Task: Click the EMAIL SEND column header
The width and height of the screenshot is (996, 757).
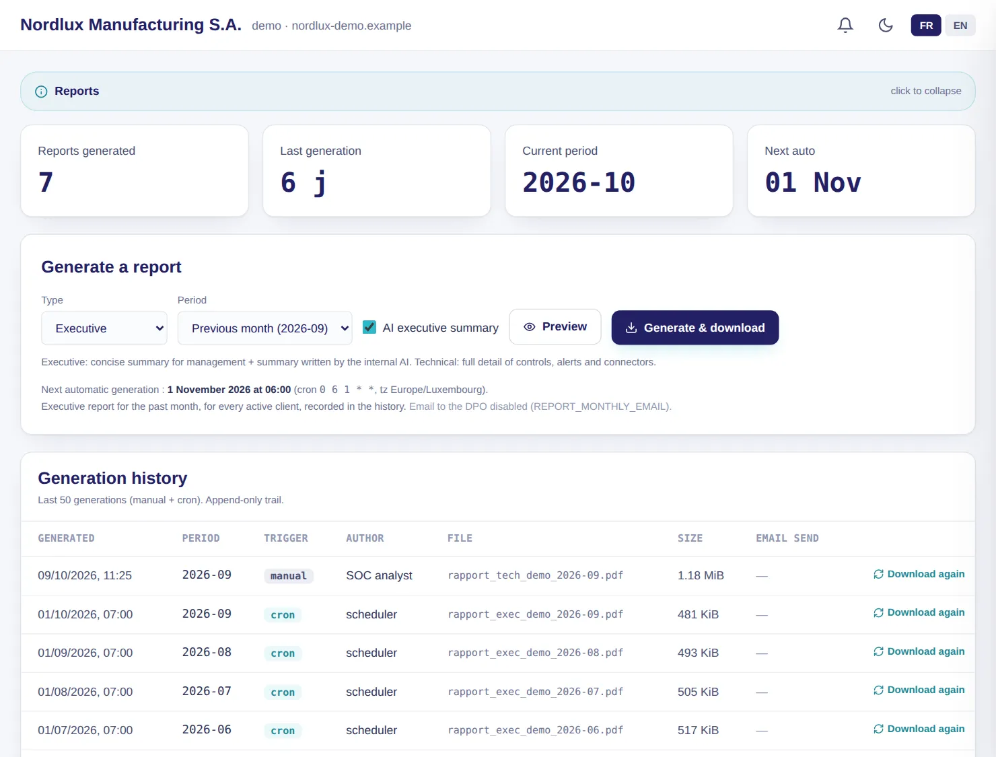Action: (x=787, y=538)
